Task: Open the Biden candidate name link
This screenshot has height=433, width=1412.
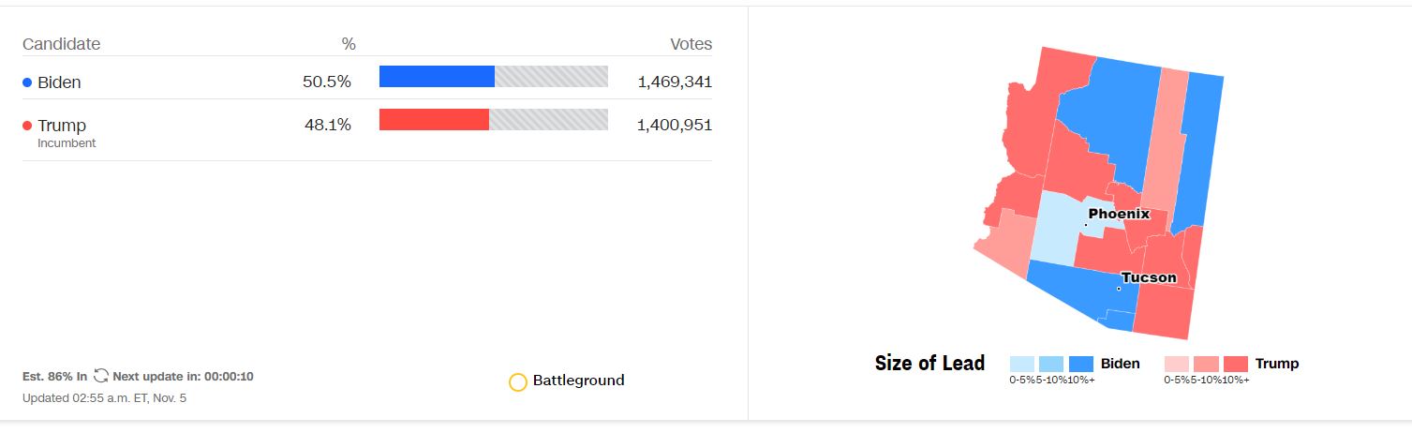Action: tap(59, 82)
